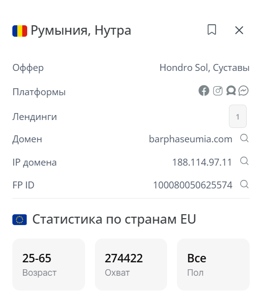
Task: Click the IP address 188.114.97.11
Action: (x=202, y=162)
